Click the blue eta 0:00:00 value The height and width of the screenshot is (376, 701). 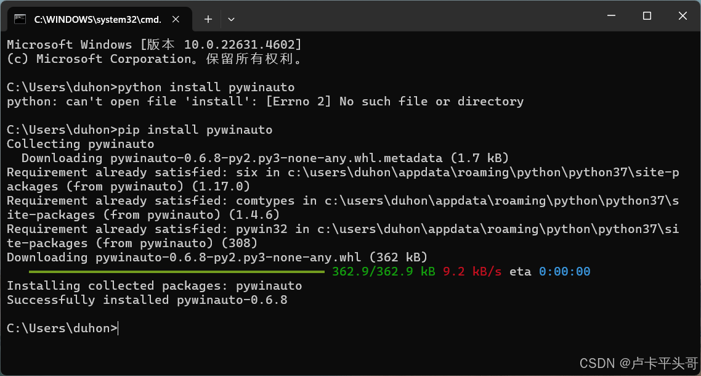coord(565,272)
